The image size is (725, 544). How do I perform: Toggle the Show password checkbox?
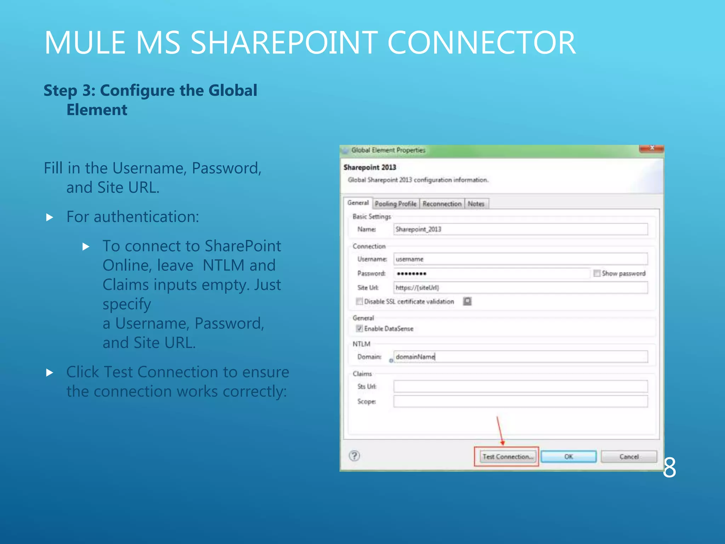click(597, 273)
